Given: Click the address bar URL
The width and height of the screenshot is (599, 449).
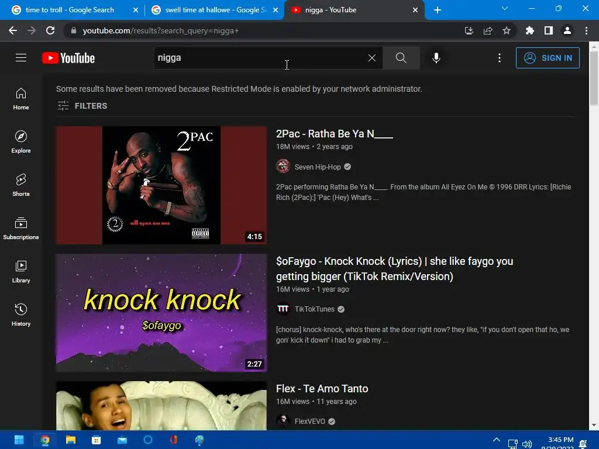Looking at the screenshot, I should click(160, 30).
